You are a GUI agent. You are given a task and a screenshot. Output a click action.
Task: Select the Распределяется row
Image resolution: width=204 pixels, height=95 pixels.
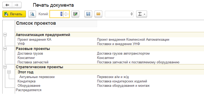[x=29, y=90]
